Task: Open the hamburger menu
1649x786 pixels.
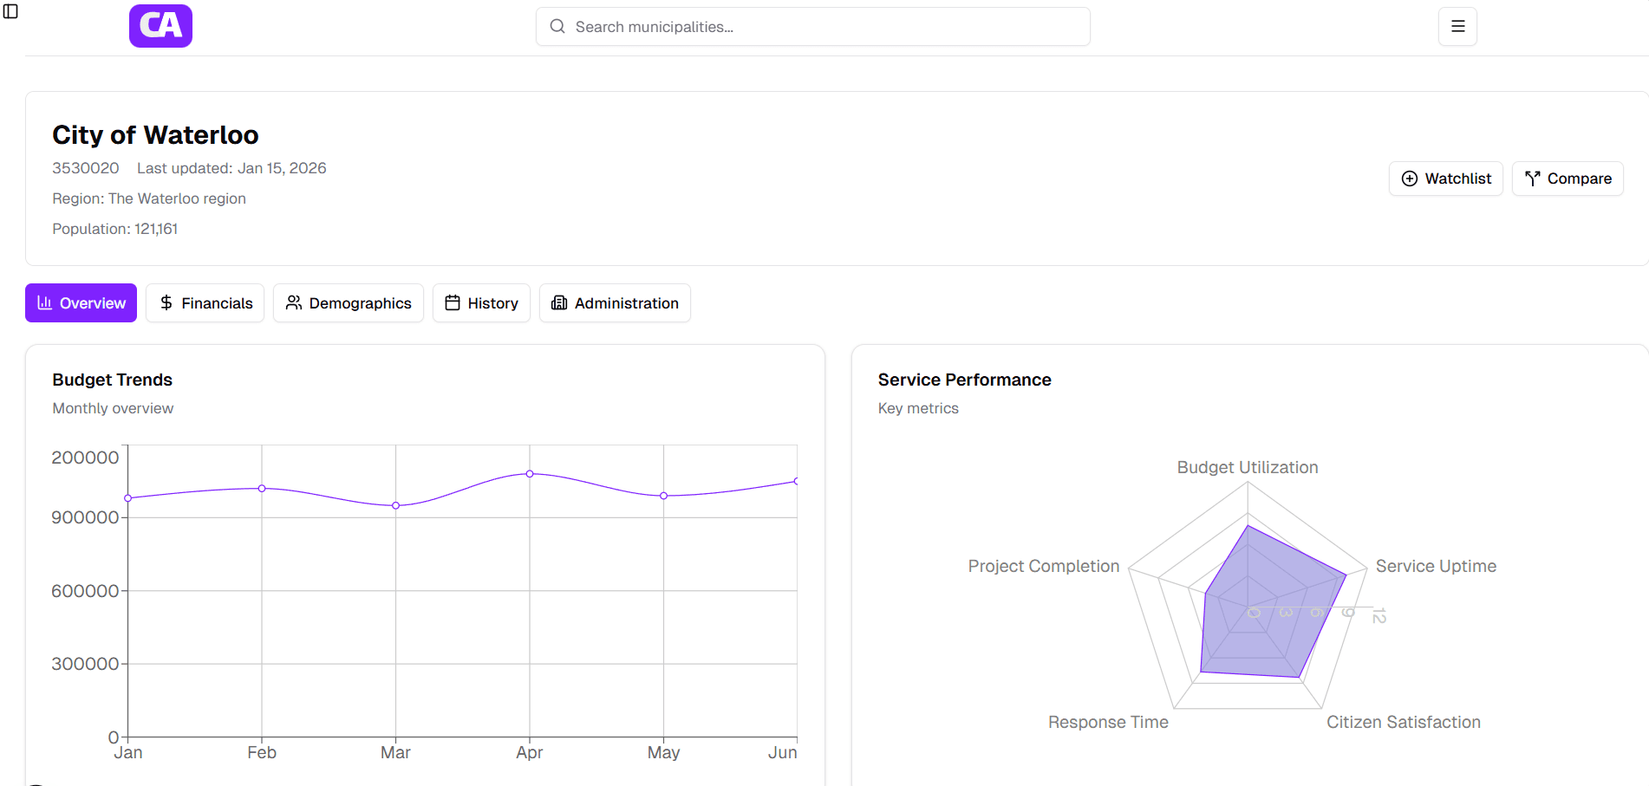Action: point(1457,27)
